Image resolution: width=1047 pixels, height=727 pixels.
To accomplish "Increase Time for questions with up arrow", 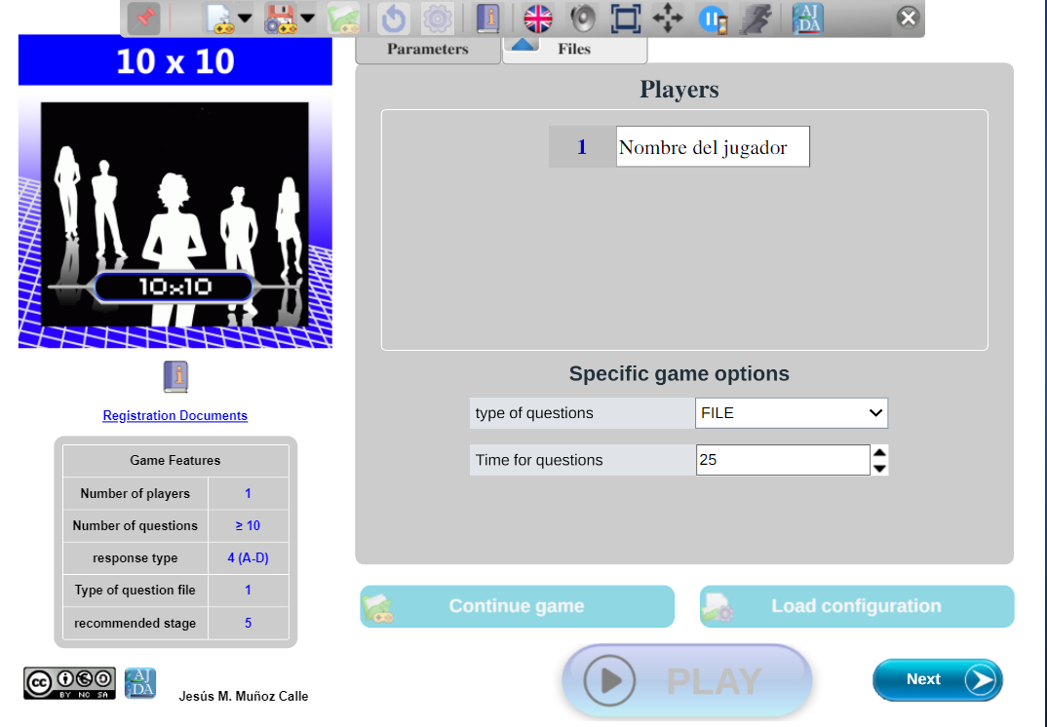I will point(879,452).
